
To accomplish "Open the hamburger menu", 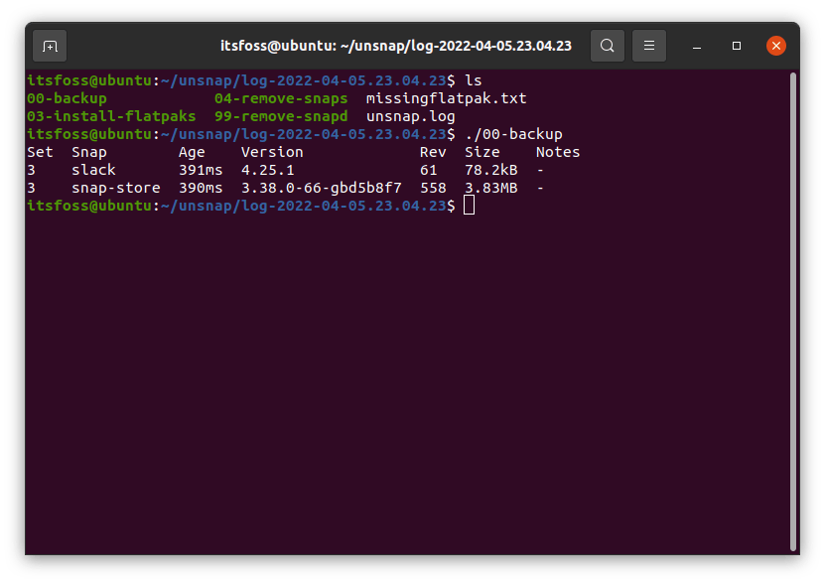I will (649, 46).
